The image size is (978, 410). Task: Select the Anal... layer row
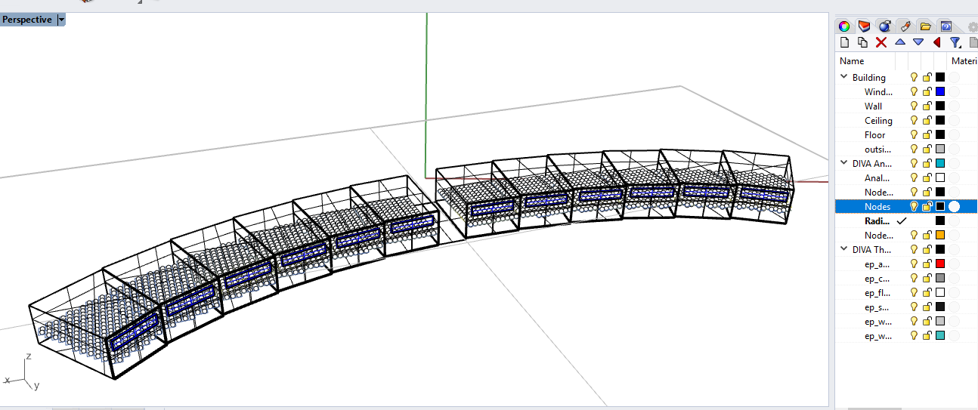pyautogui.click(x=906, y=177)
